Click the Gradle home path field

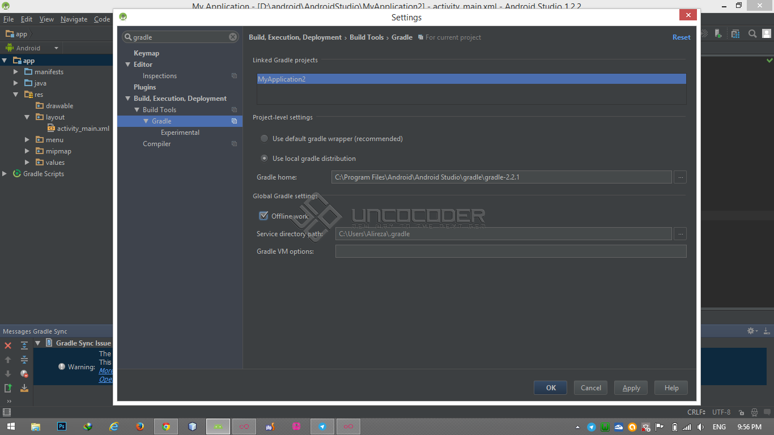501,177
